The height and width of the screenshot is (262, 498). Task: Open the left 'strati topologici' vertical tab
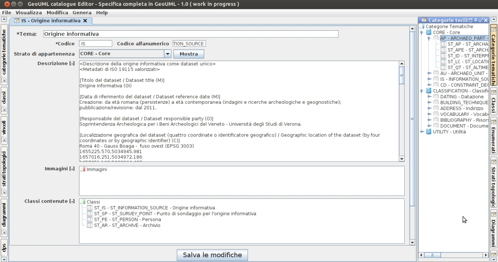(4, 171)
